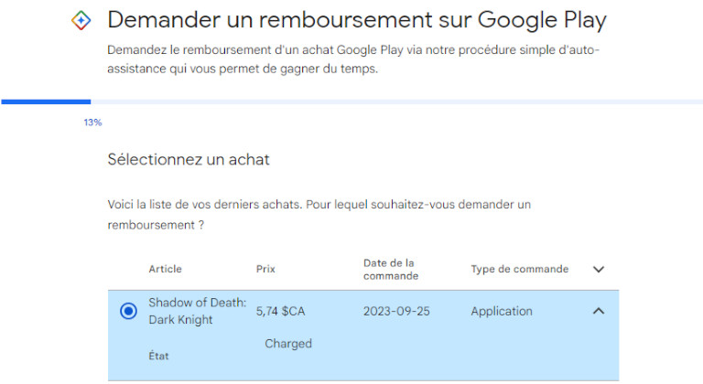
Task: Click the 2023-09-25 order date
Action: click(x=396, y=311)
